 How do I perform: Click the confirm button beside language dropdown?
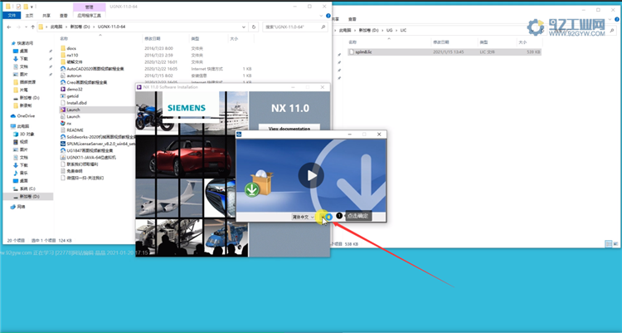[327, 217]
